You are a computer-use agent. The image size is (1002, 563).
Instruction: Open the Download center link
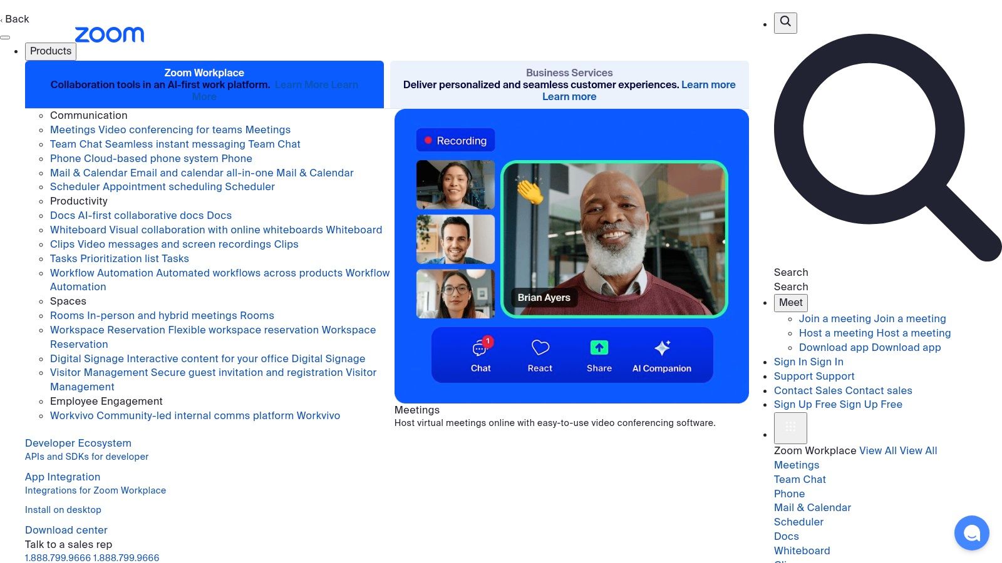tap(66, 530)
